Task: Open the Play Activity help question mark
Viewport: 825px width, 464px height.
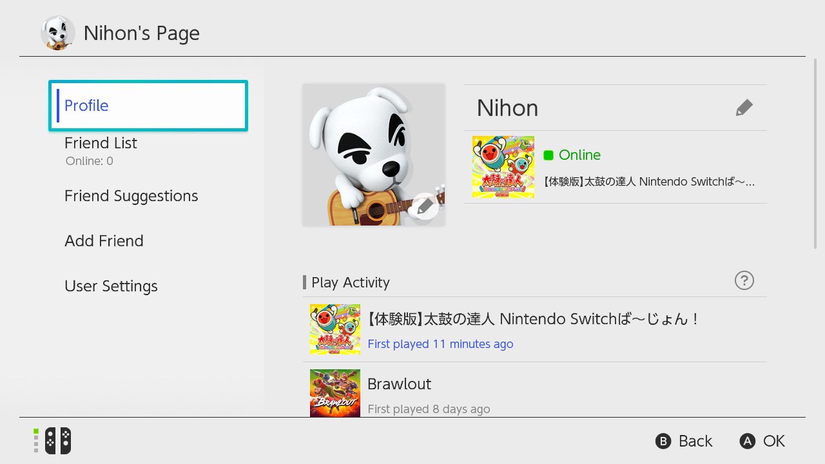Action: pyautogui.click(x=744, y=280)
